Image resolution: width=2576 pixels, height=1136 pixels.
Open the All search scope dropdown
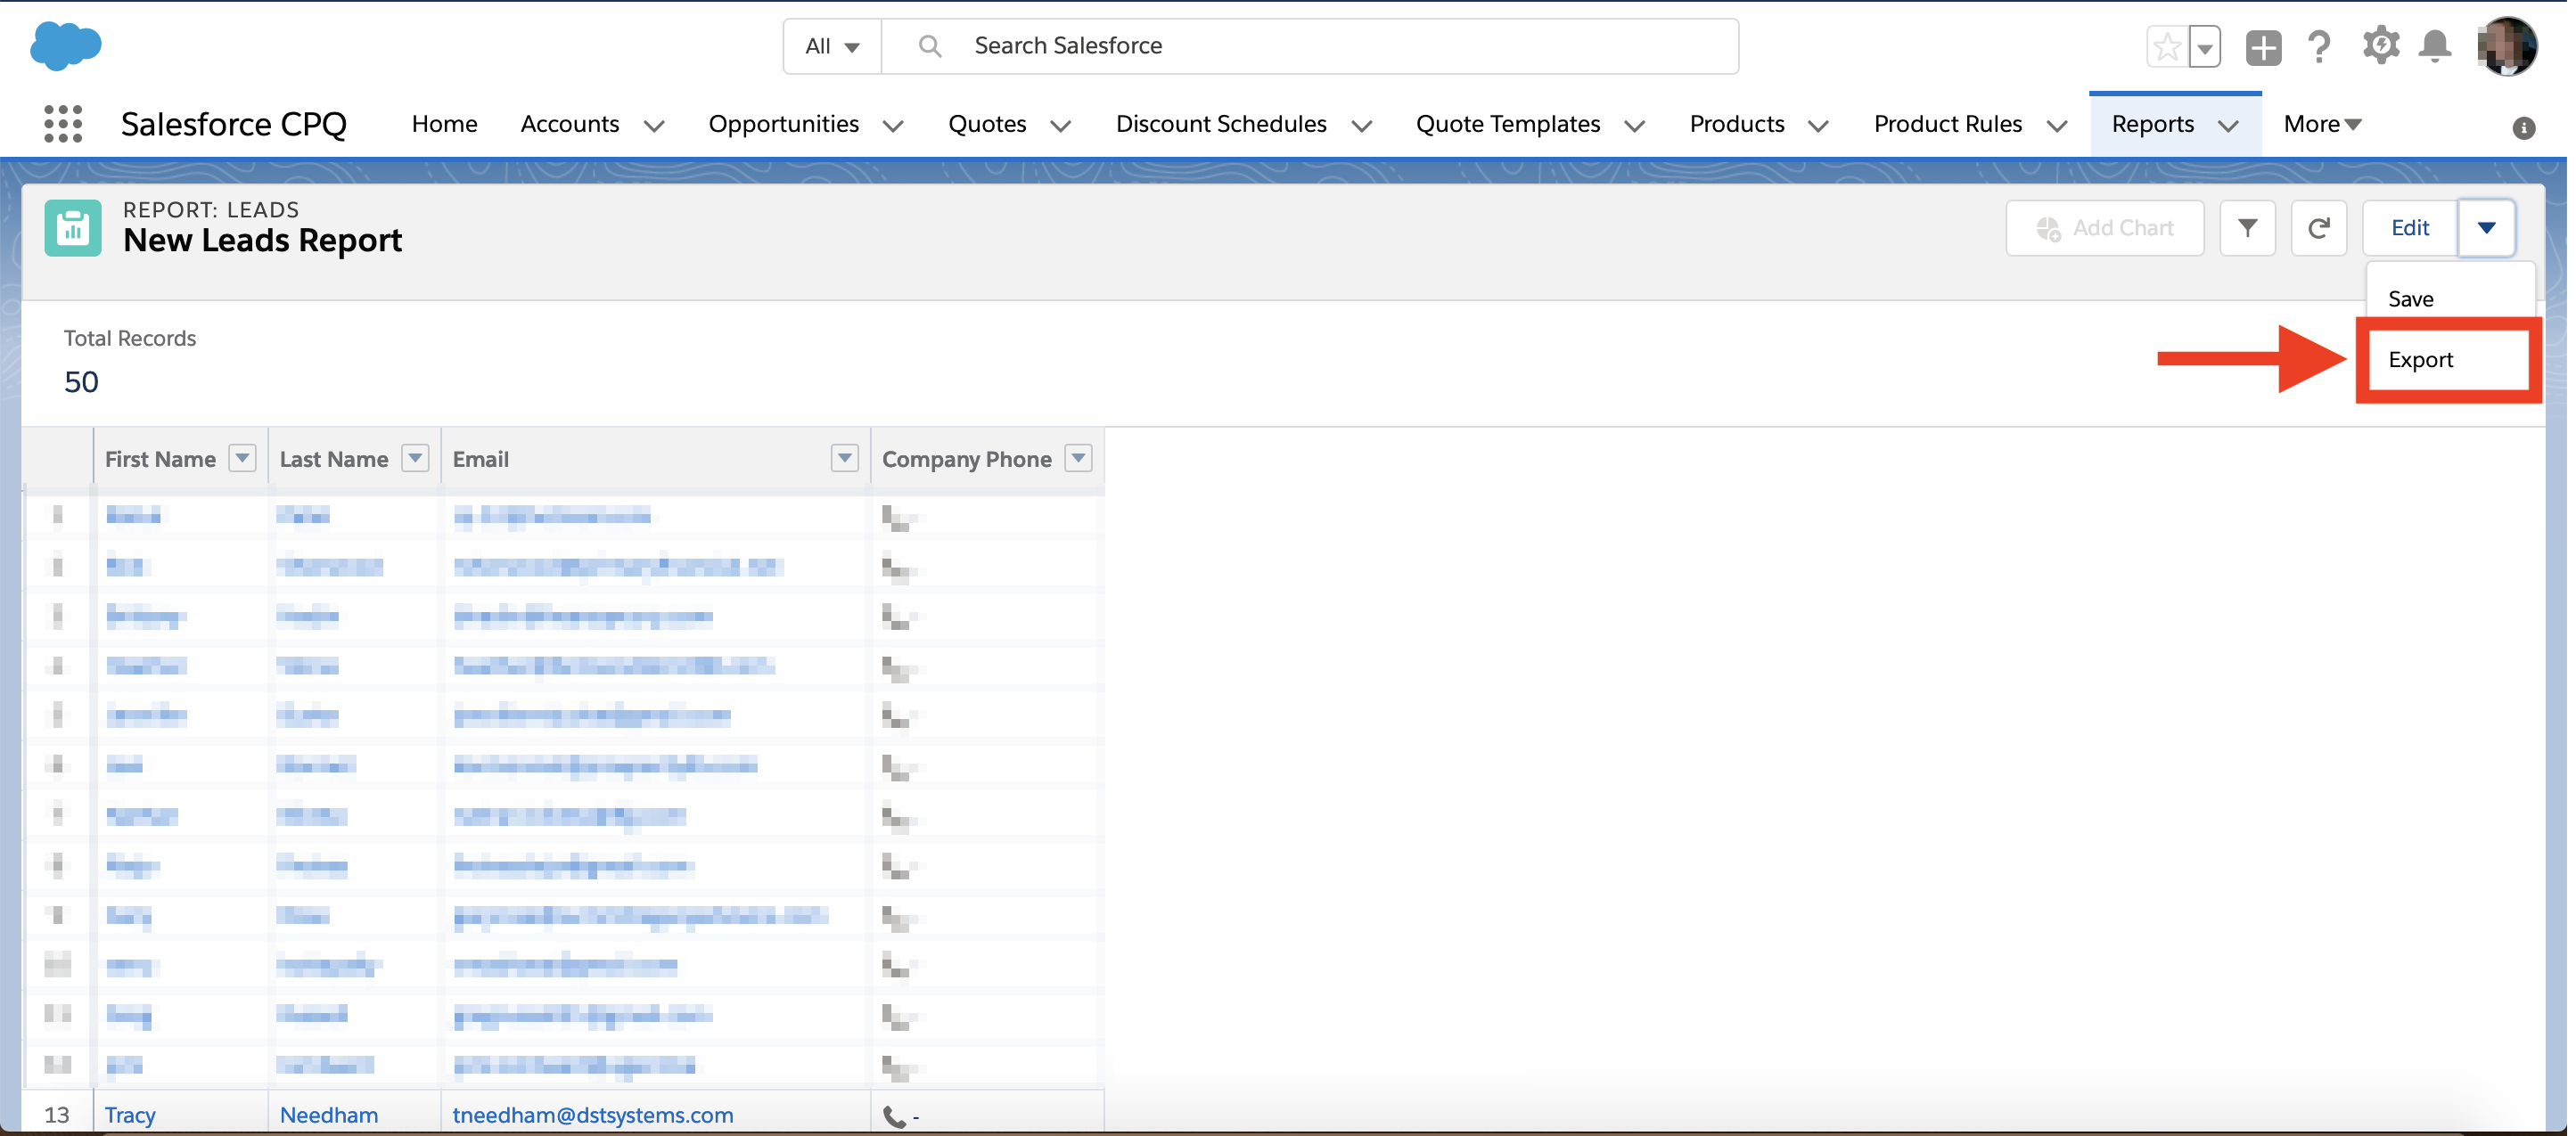832,46
